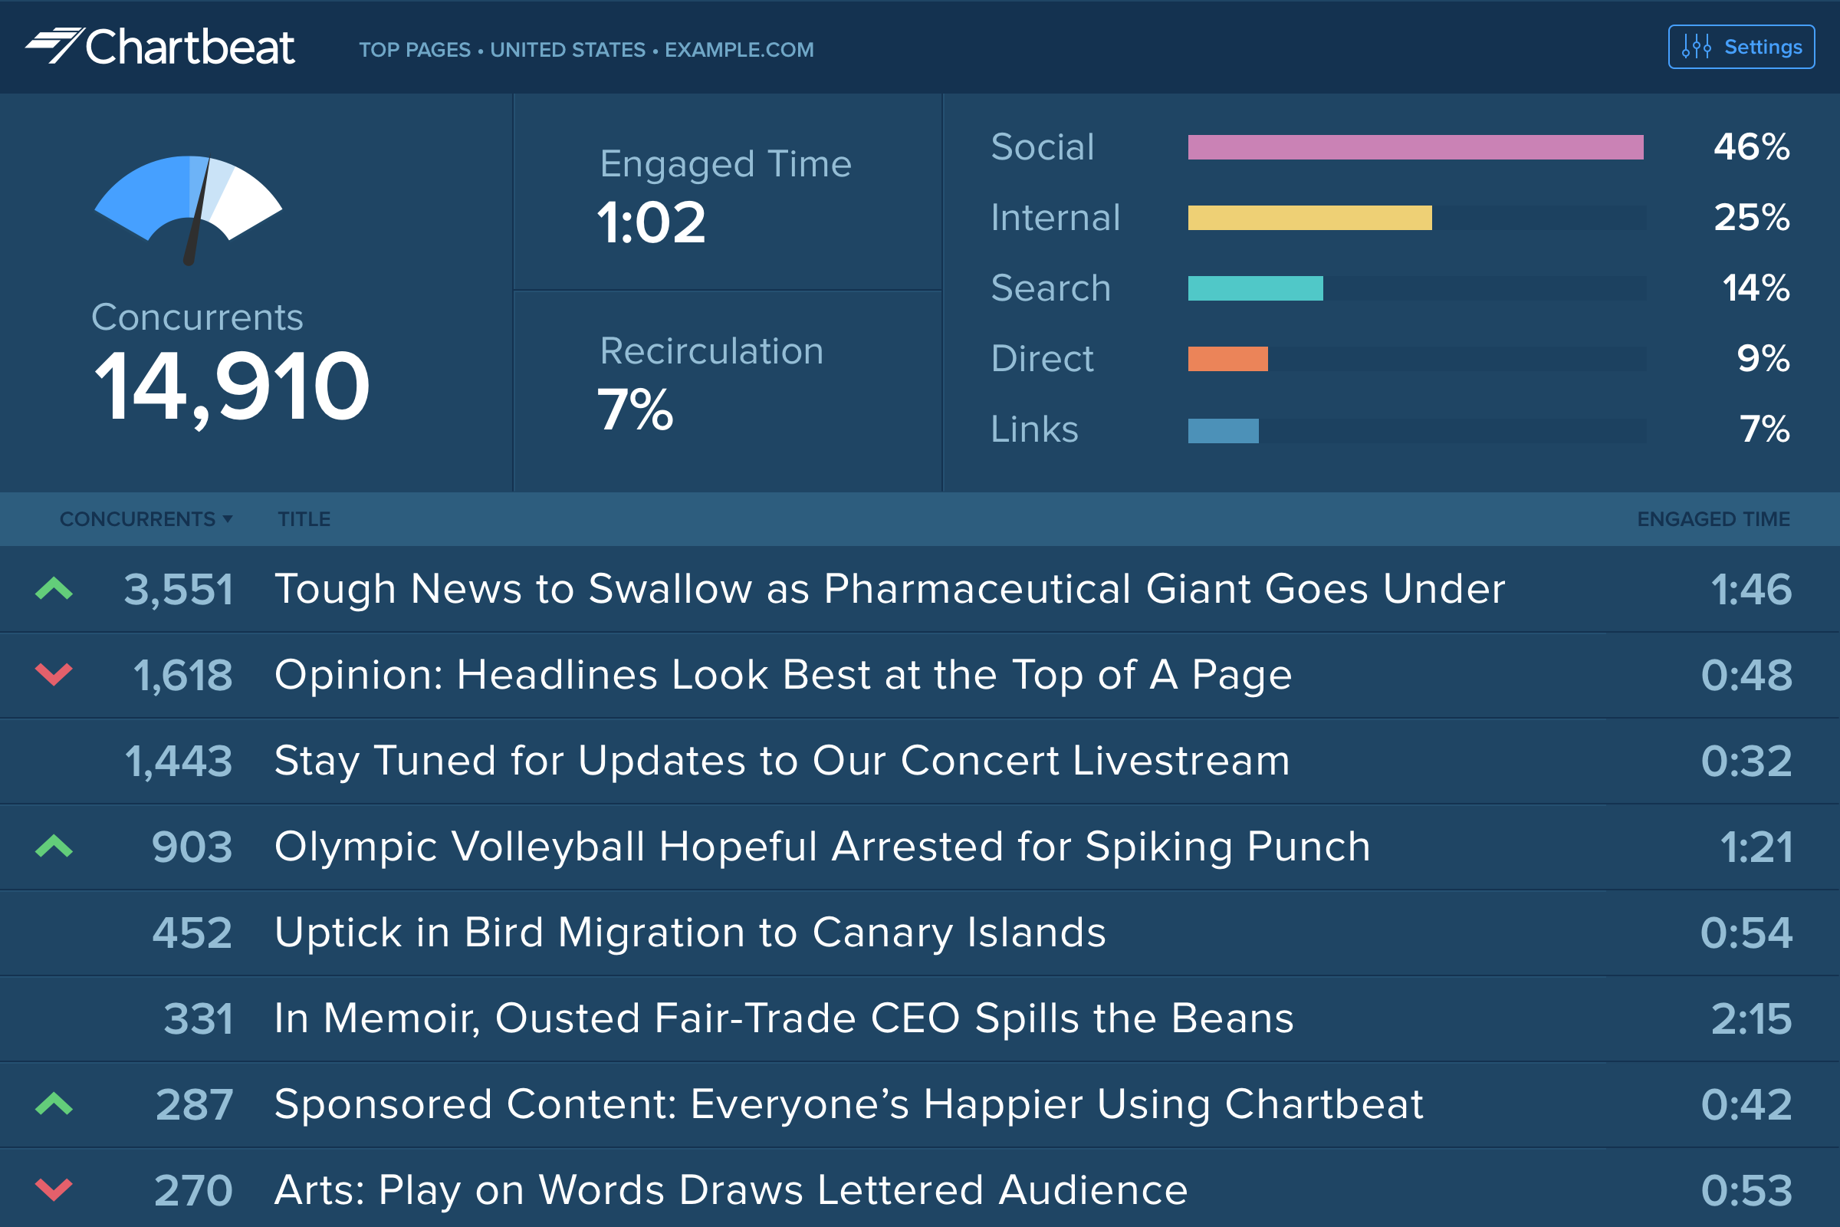
Task: Click the up-trend arrow for the Olympic Volleyball story
Action: [x=53, y=847]
